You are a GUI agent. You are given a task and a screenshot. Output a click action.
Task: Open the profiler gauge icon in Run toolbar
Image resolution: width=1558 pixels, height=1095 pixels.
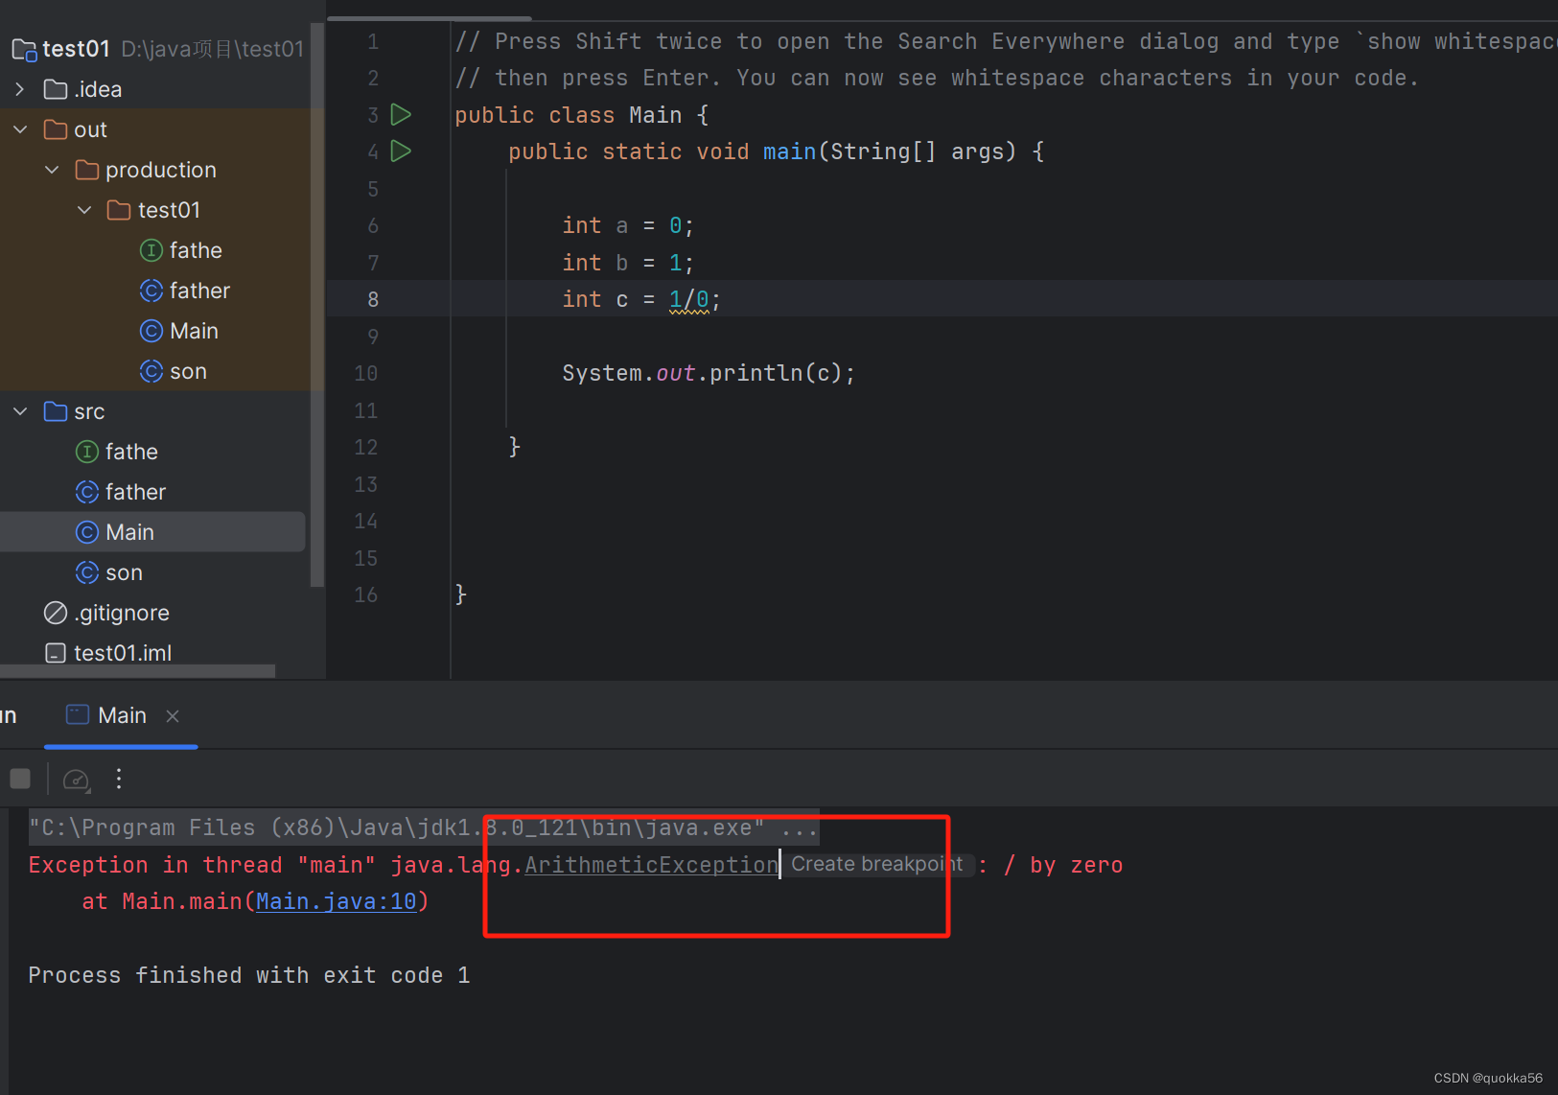pos(76,780)
